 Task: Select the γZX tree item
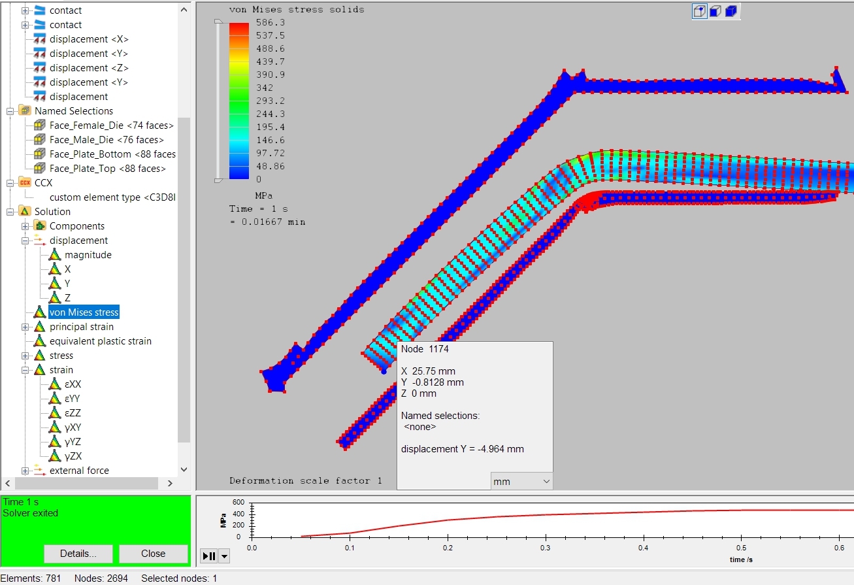pyautogui.click(x=73, y=456)
